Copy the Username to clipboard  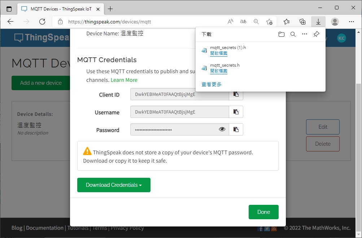tap(236, 112)
